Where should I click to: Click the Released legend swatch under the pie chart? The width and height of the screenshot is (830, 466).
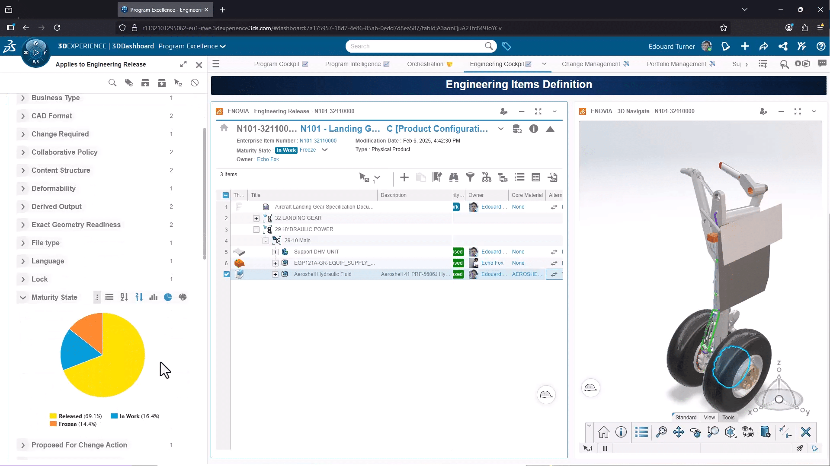[x=53, y=416]
